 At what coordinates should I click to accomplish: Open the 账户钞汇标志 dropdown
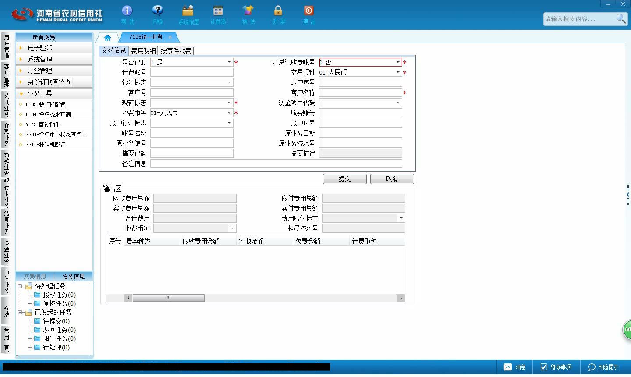click(x=229, y=123)
